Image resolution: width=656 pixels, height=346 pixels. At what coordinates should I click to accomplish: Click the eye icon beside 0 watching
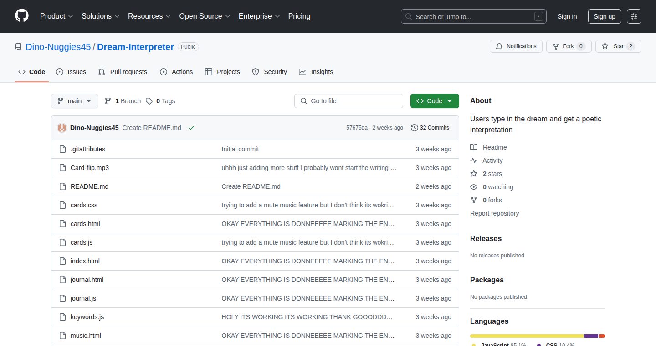(x=474, y=187)
